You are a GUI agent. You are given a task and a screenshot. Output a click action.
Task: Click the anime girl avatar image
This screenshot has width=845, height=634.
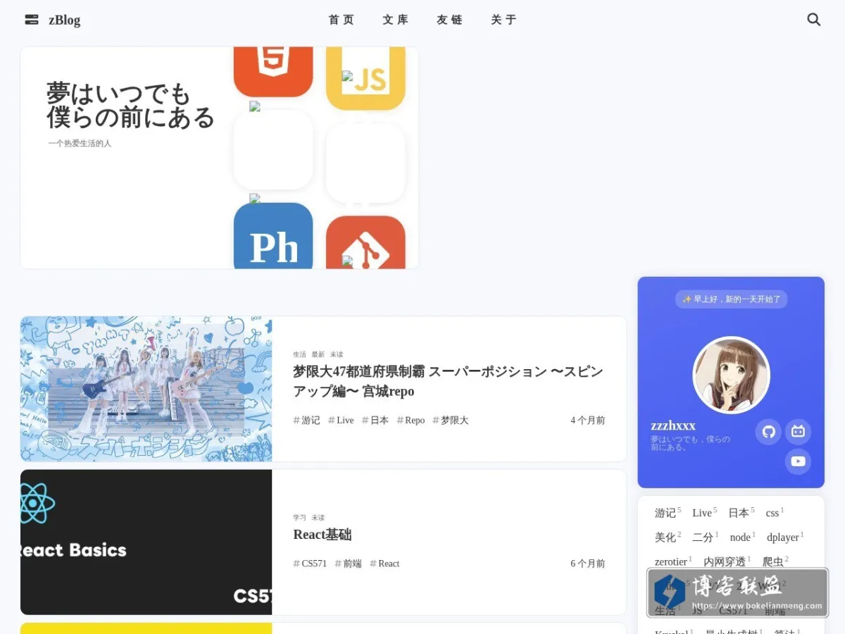(731, 375)
